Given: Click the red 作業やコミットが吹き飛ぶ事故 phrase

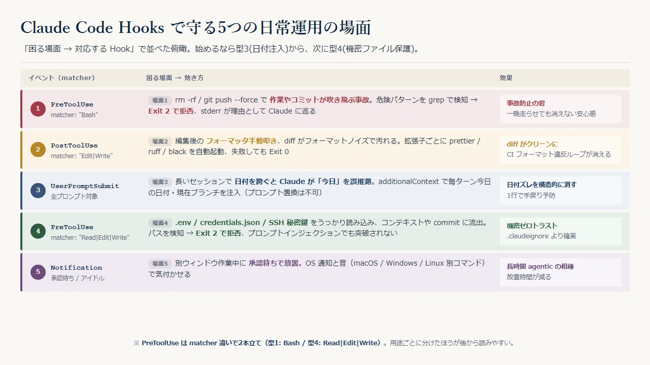Looking at the screenshot, I should (319, 100).
